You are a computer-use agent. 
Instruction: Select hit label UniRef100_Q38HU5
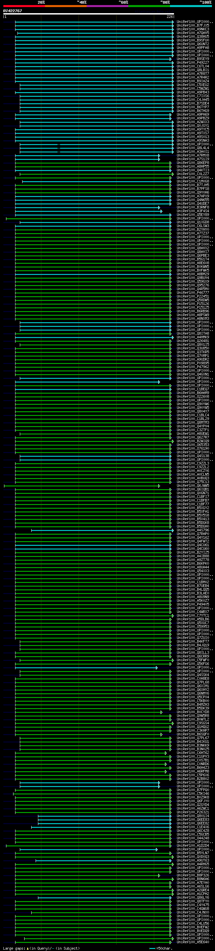(x=193, y=37)
